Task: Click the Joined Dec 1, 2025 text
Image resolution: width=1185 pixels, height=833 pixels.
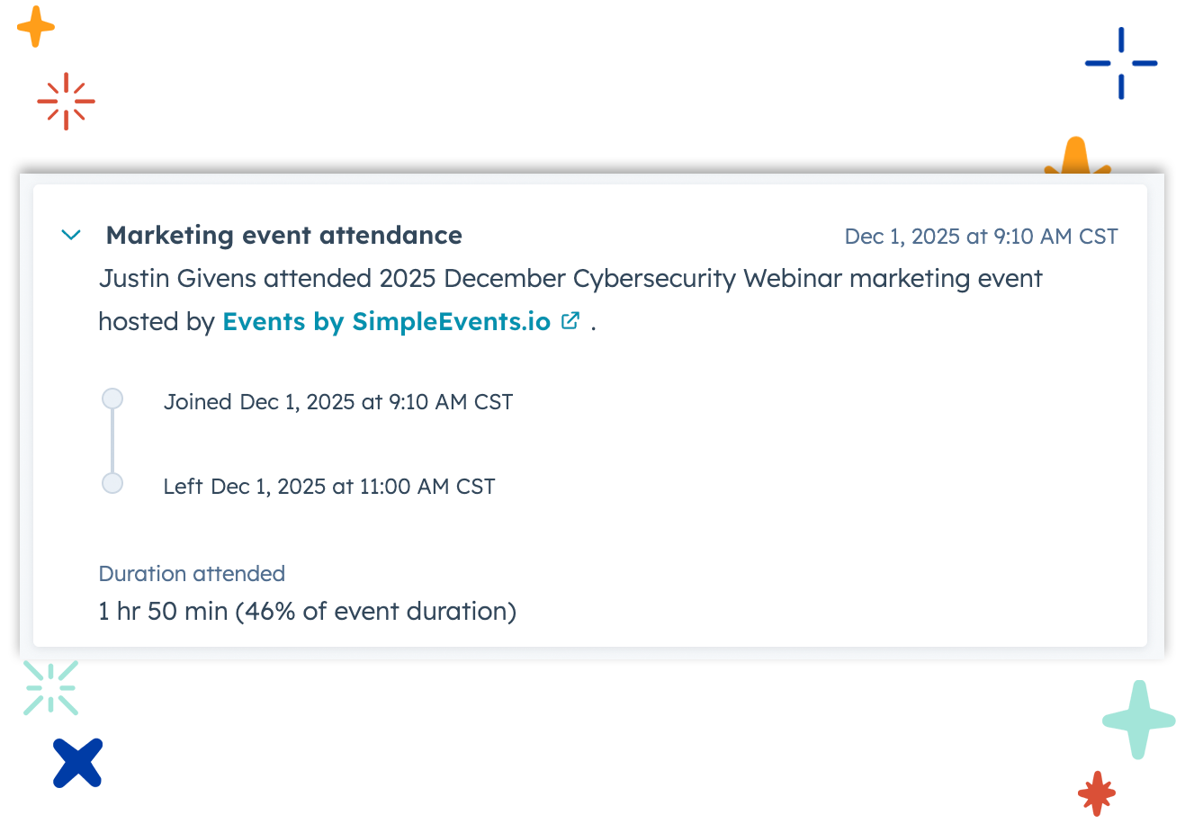Action: tap(337, 402)
